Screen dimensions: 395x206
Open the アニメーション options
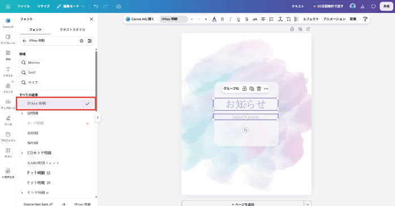[x=334, y=19]
